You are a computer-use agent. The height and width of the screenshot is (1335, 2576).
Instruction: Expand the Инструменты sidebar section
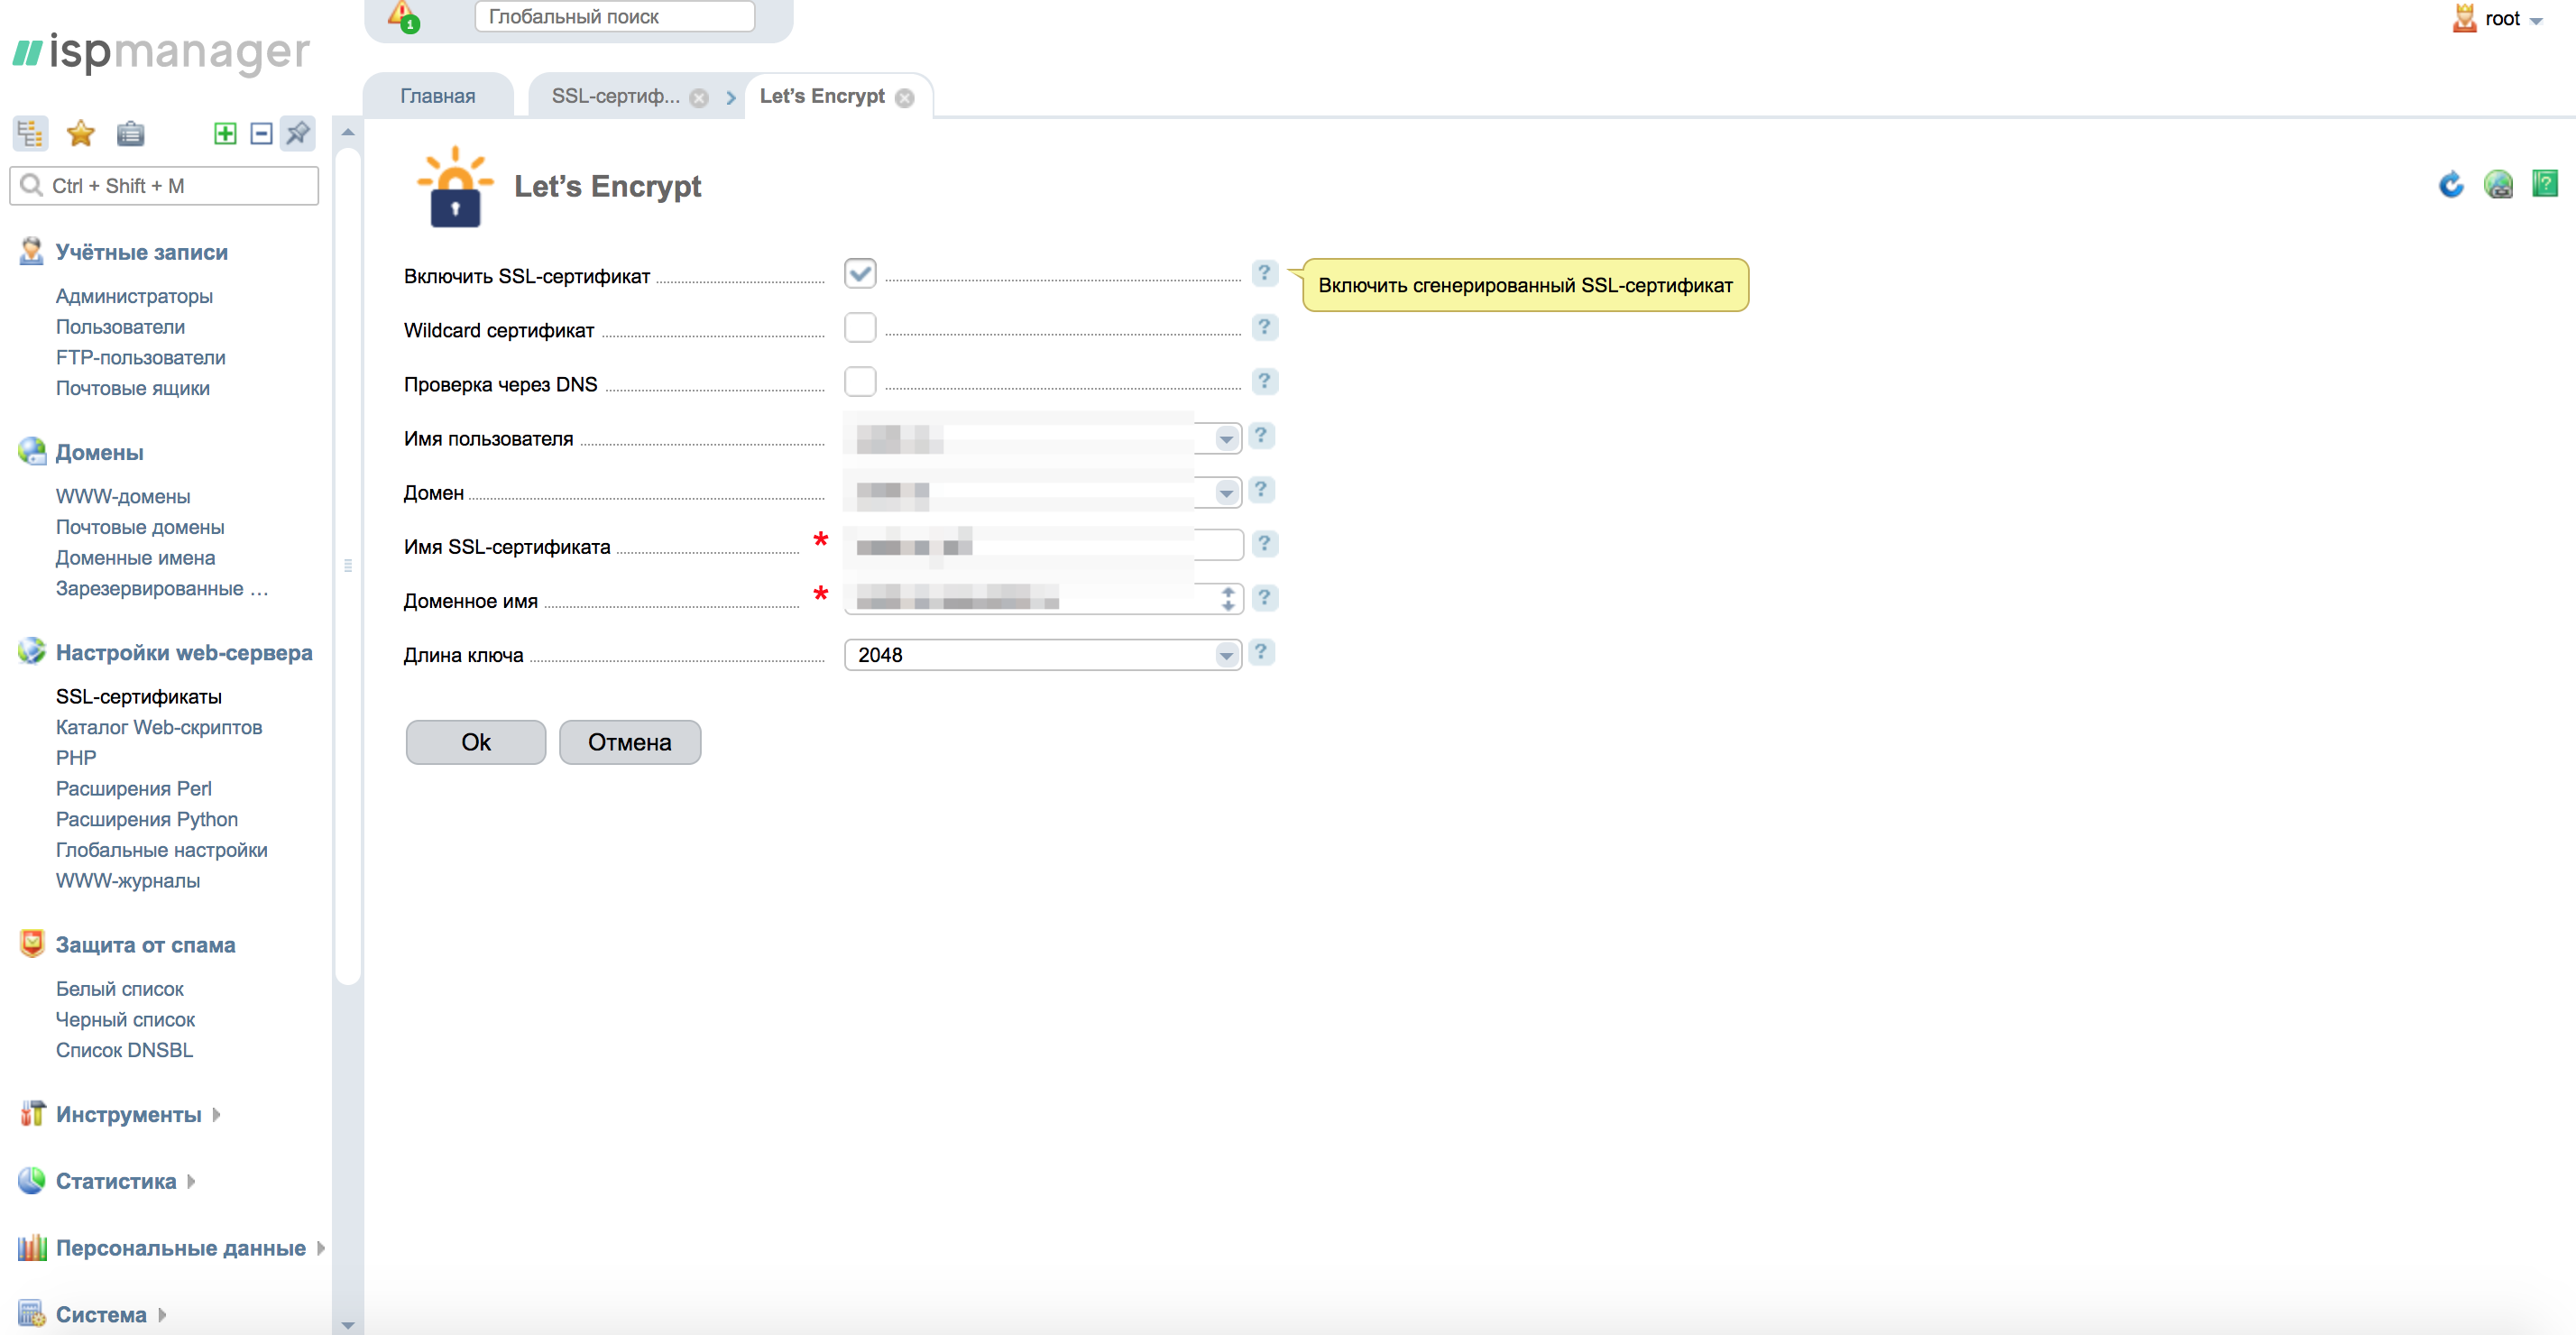pyautogui.click(x=128, y=1114)
